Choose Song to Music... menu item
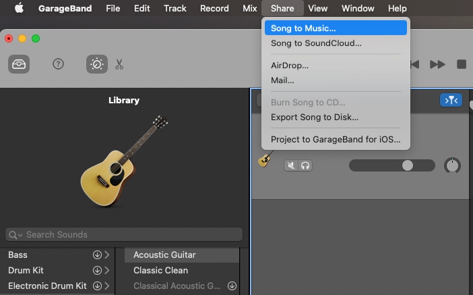Viewport: 473px width, 295px height. click(x=336, y=28)
